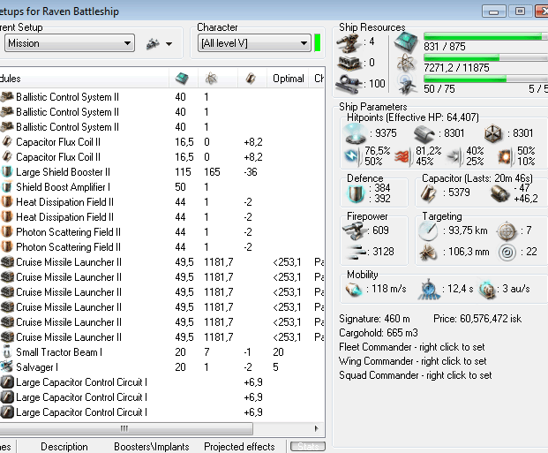Click the volley damage icon showing 3128

point(357,252)
